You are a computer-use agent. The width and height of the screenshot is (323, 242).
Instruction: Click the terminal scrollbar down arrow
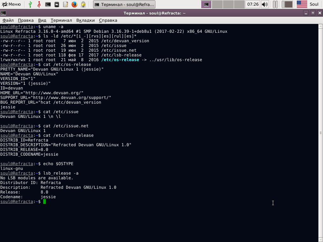click(320, 239)
